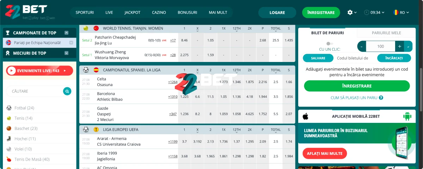Click the trophy icon beside Campionate de Top
Image resolution: width=423 pixels, height=169 pixels.
8,33
